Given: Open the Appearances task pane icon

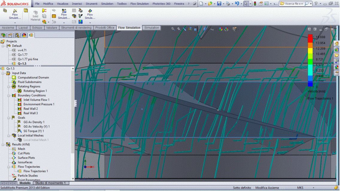Looking at the screenshot, I should point(336,67).
